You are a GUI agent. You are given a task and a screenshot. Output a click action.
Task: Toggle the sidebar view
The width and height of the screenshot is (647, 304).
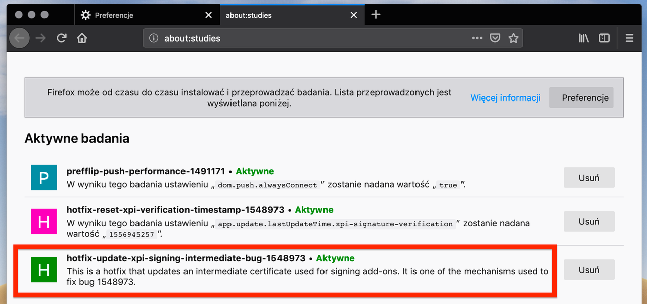[604, 38]
